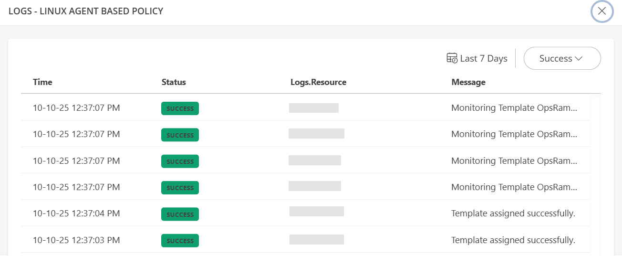622x256 pixels.
Task: Click the SUCCESS badge in the second row
Action: [x=180, y=135]
